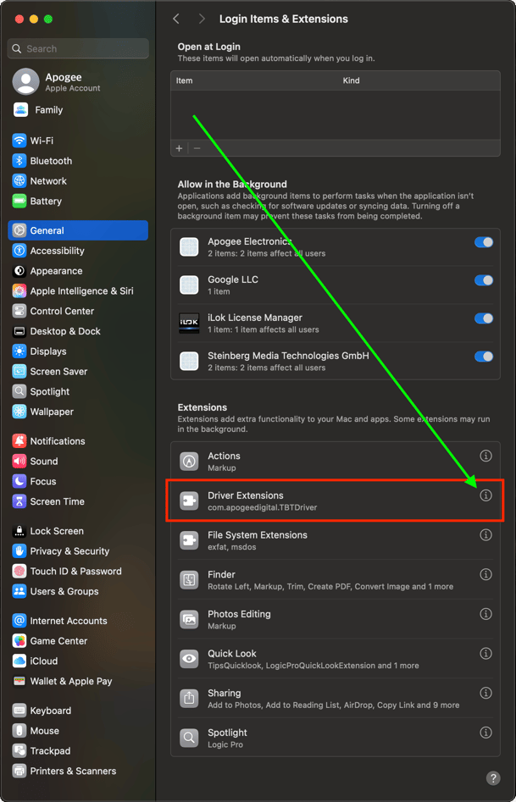This screenshot has height=802, width=516.
Task: Show info for File System Extensions
Action: 485,534
